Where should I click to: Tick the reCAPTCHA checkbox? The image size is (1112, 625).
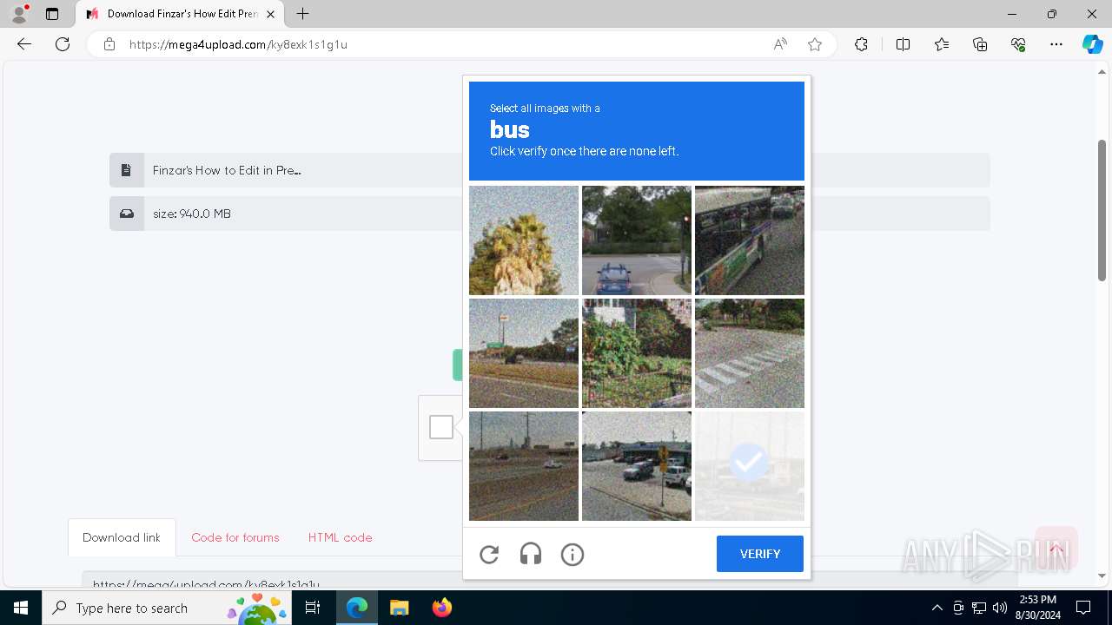click(441, 427)
